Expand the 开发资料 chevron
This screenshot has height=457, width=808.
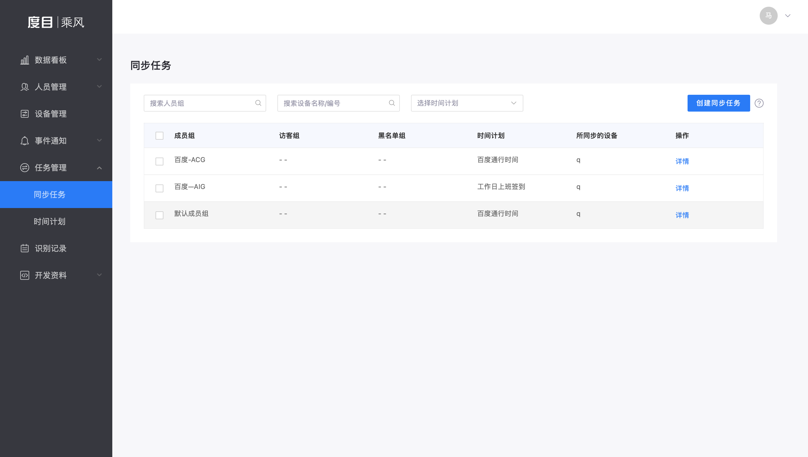click(99, 275)
